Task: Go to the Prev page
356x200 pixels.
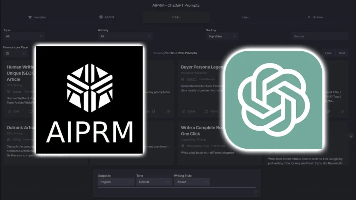Action: point(328,53)
